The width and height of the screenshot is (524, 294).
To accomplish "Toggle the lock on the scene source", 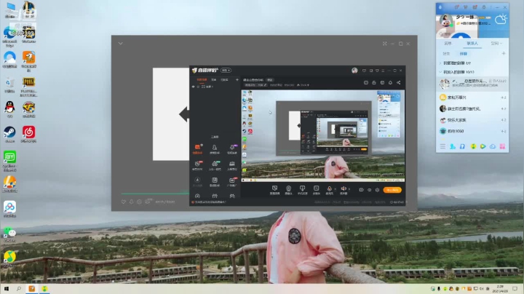I will (x=198, y=87).
